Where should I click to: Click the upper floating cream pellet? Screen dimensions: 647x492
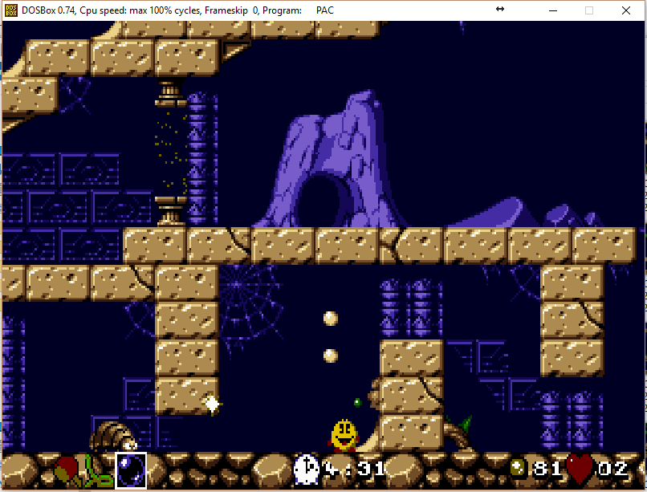pos(331,319)
